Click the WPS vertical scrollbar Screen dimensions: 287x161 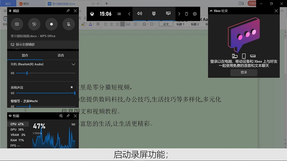(x=285, y=56)
